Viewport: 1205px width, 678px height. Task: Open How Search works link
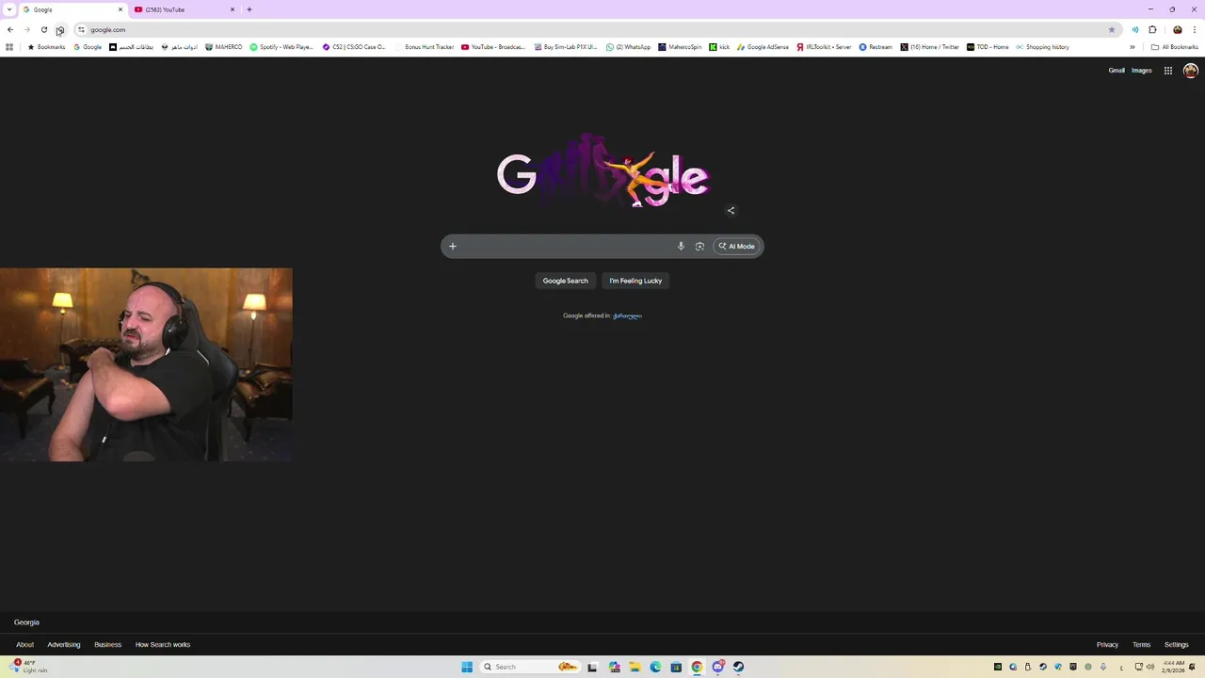[x=163, y=645]
